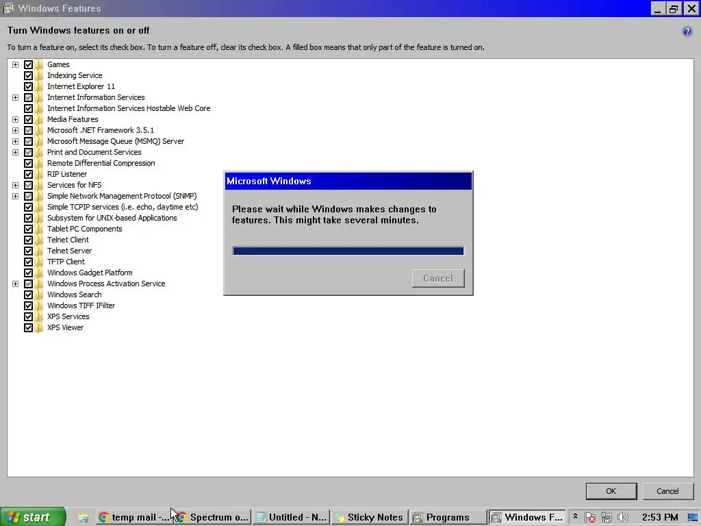Open the Action Center flag tray icon
This screenshot has height=526, width=701.
click(590, 518)
